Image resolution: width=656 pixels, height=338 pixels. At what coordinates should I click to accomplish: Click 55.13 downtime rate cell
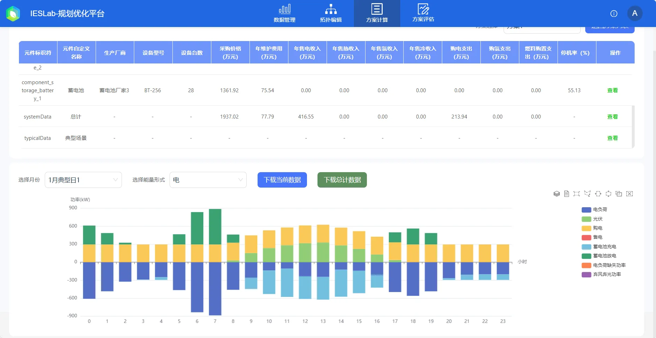(x=574, y=90)
